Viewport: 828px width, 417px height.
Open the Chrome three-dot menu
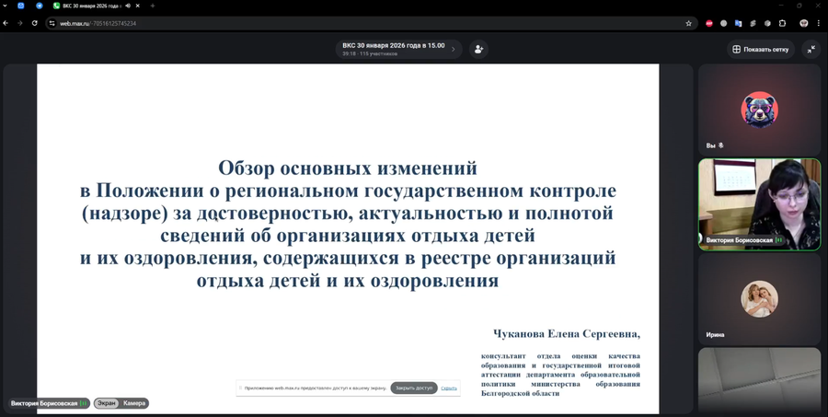tap(819, 23)
